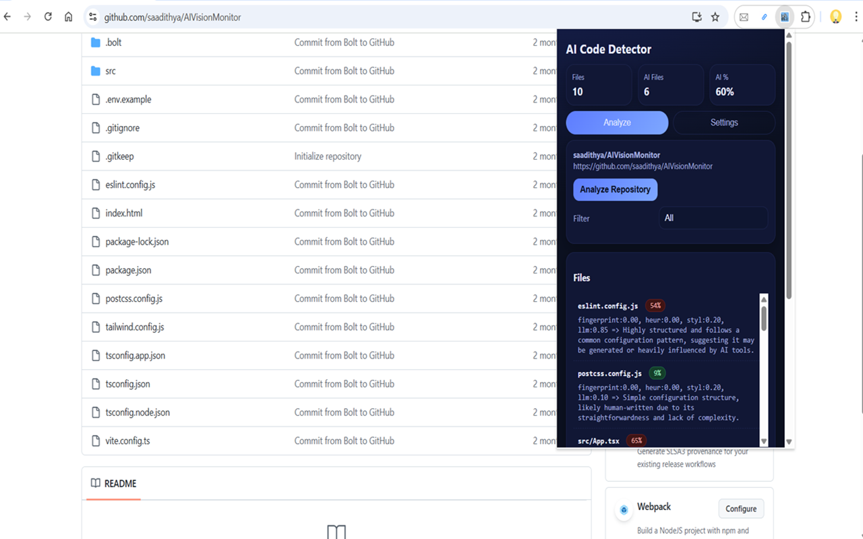This screenshot has width=863, height=539.
Task: Click the AI Files card showing 6
Action: click(x=671, y=85)
